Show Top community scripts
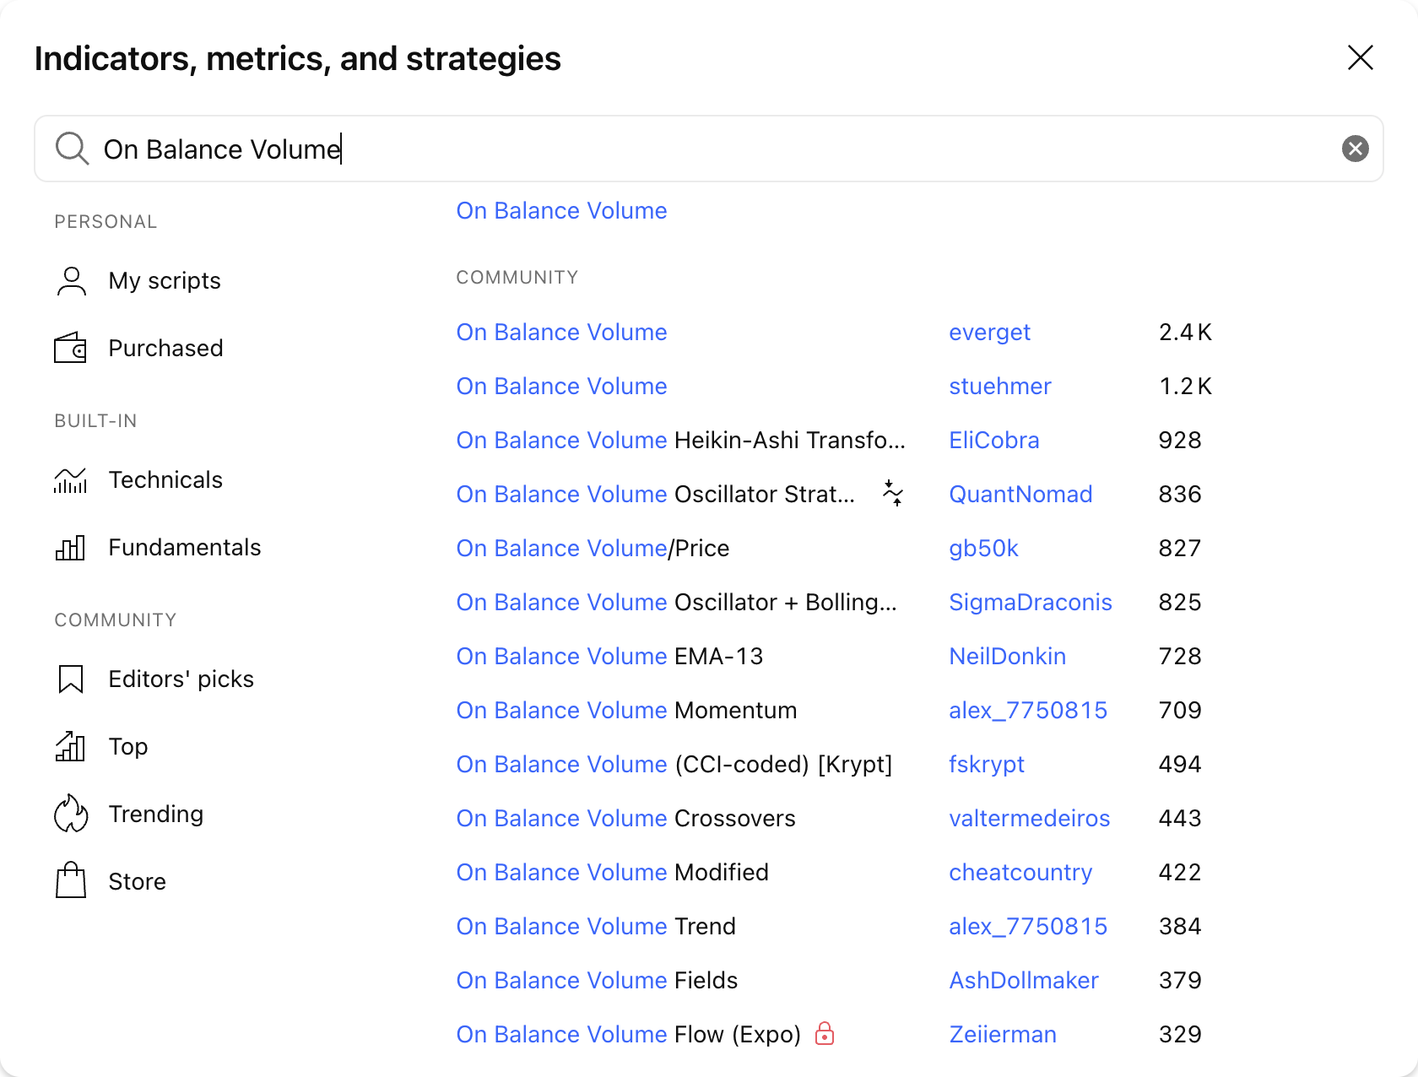This screenshot has width=1418, height=1077. coord(128,746)
